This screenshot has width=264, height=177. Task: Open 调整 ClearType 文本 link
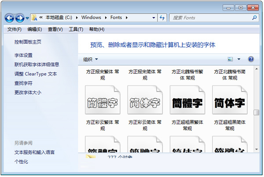click(x=36, y=74)
